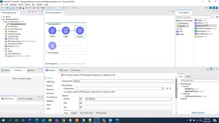This screenshot has height=123, width=219.
Task: Pick Choice (Core) from the palette
Action: [x=201, y=37]
